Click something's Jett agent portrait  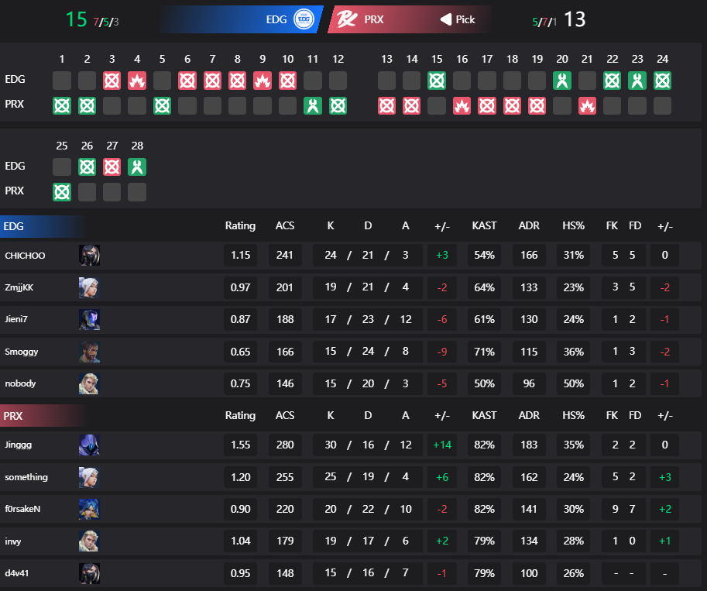(x=89, y=477)
